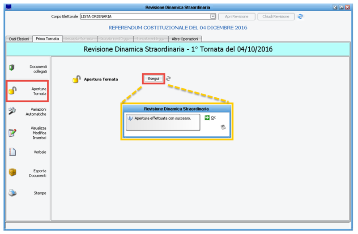Click the Seconda Tornata tab
The height and width of the screenshot is (234, 358).
click(x=79, y=39)
